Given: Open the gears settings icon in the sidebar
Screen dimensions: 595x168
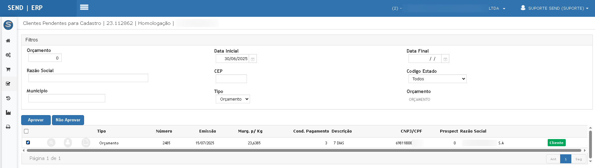Looking at the screenshot, I should [x=8, y=55].
